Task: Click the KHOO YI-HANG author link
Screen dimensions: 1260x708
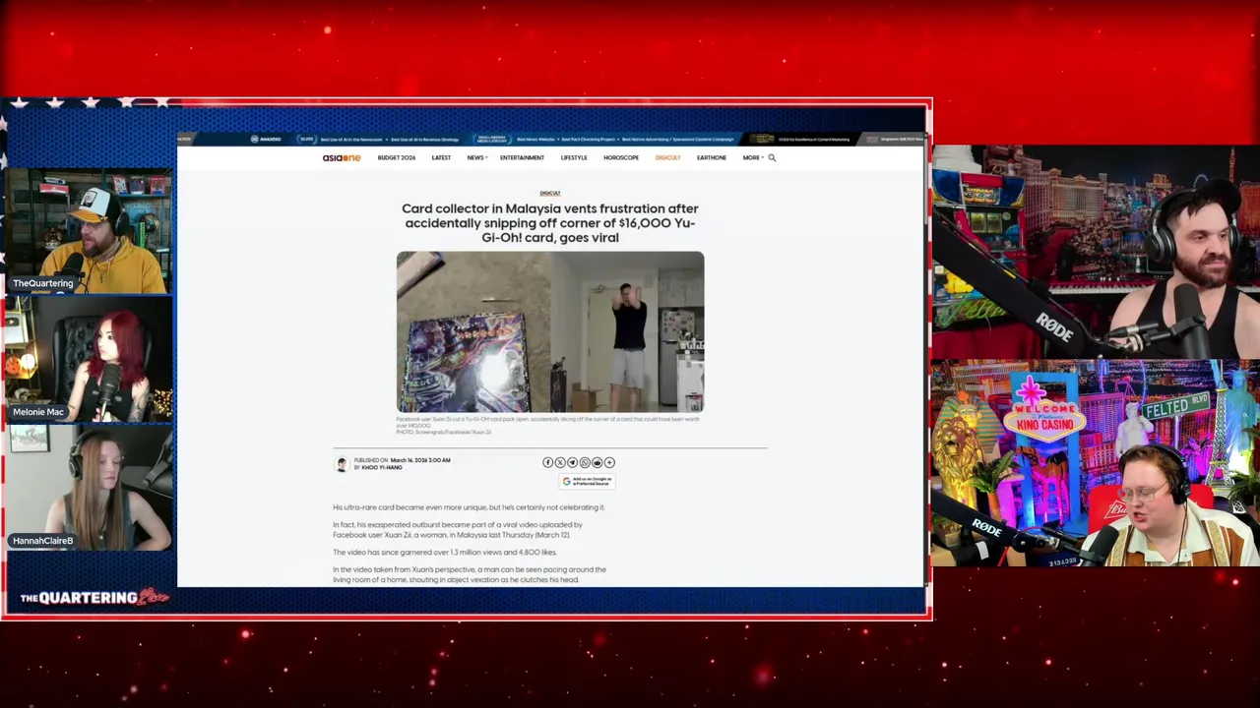Action: [x=382, y=467]
